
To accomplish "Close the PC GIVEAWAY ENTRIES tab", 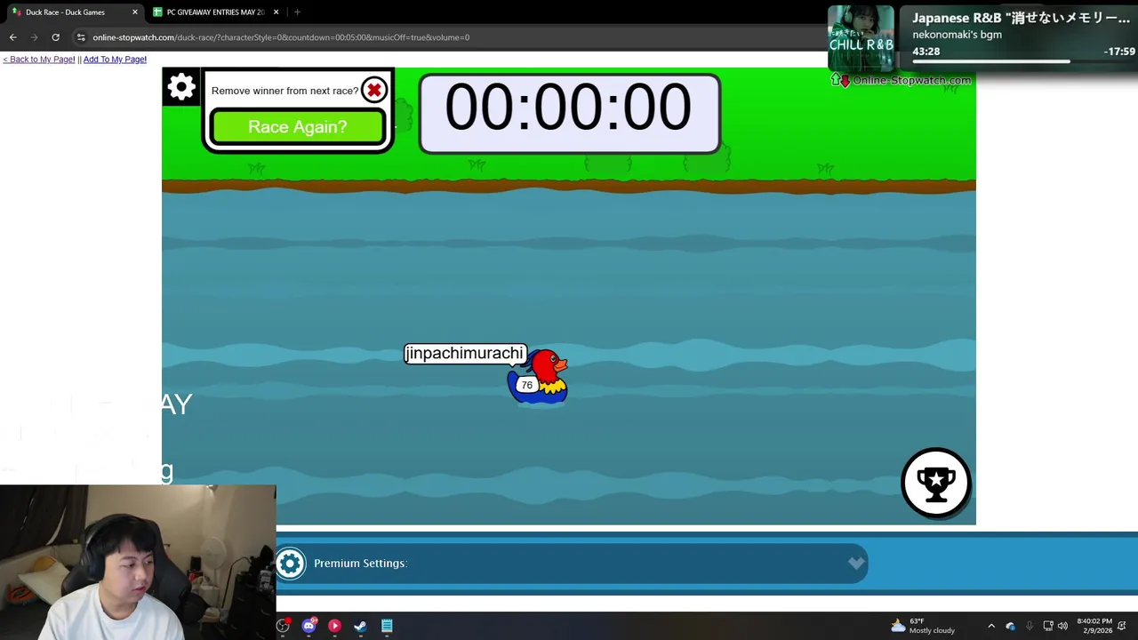I will (276, 12).
